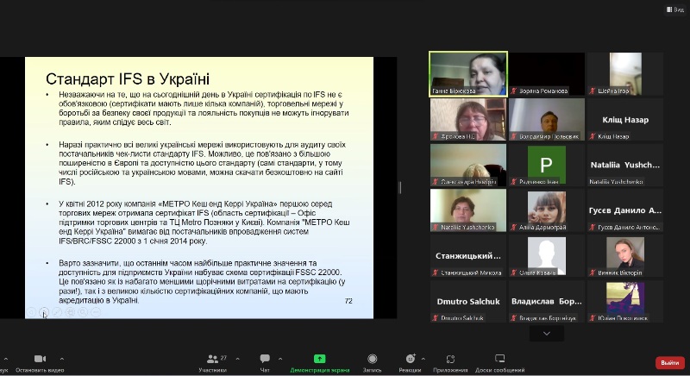Select the Nataliia Yushch... name-only tile
The height and width of the screenshot is (376, 690).
[625, 165]
